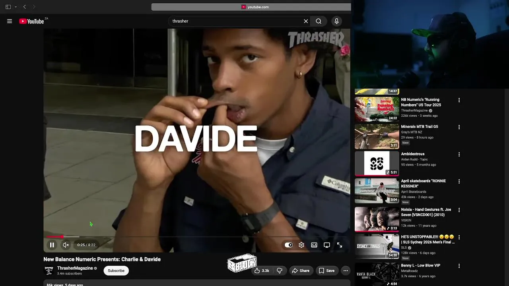Play the April skateboards Ronnie Kessner thumbnail

pos(377,191)
